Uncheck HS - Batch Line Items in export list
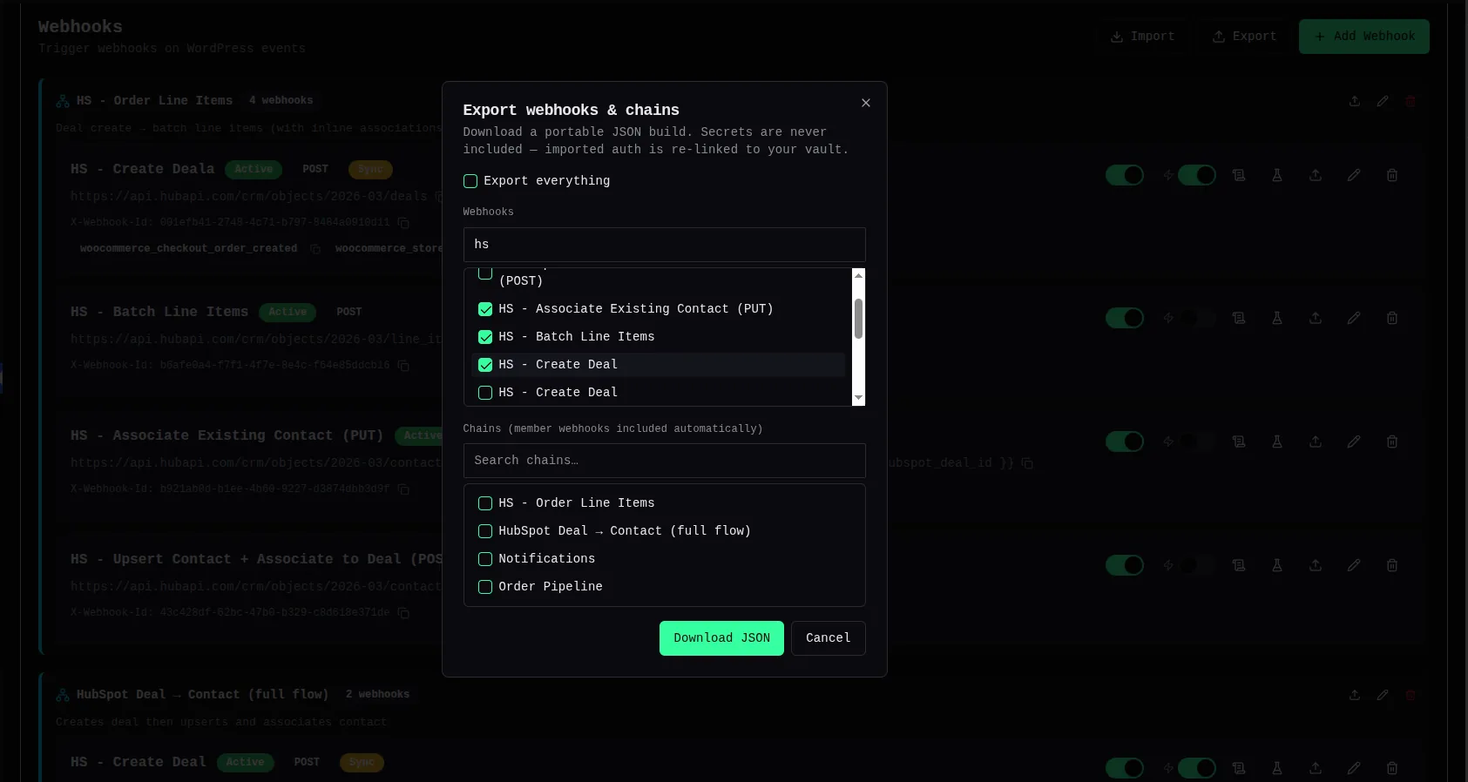This screenshot has width=1468, height=782. point(485,337)
